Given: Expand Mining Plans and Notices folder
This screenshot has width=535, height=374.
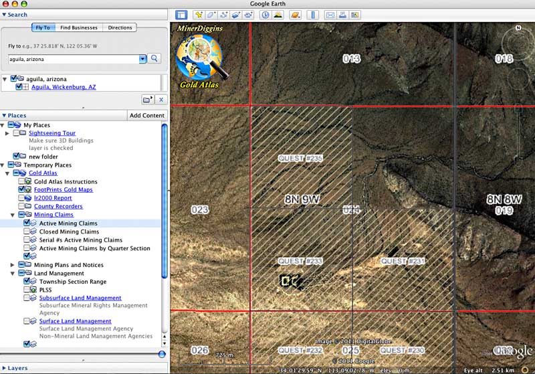Looking at the screenshot, I should pos(13,265).
